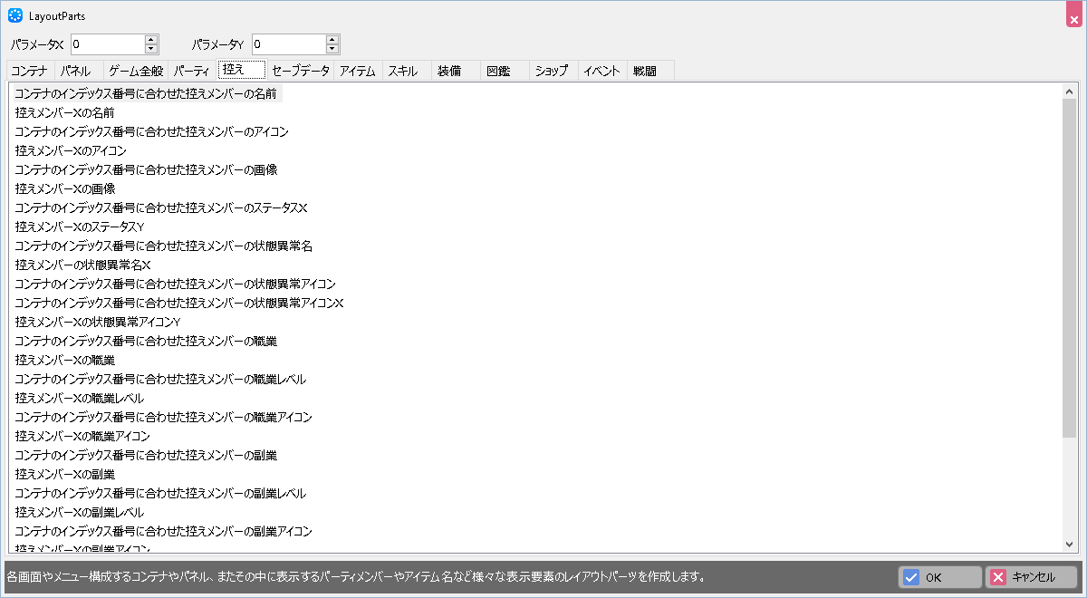1087x598 pixels.
Task: Select 控えメンバーXのアイコン list item
Action: [x=71, y=150]
